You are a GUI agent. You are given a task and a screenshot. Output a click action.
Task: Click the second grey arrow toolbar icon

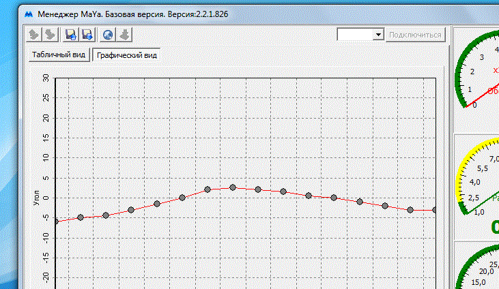[49, 35]
